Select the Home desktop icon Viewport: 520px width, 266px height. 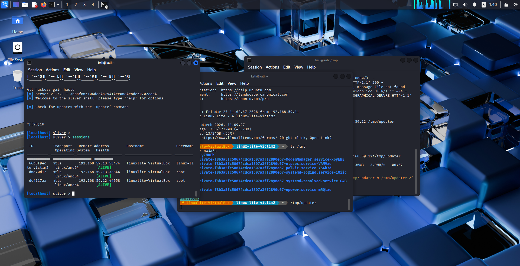(18, 25)
